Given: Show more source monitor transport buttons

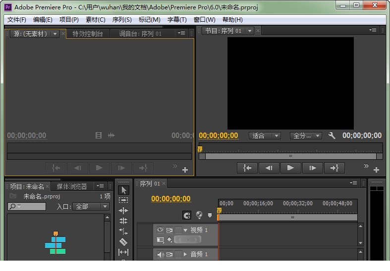Looking at the screenshot, I should click(175, 166).
